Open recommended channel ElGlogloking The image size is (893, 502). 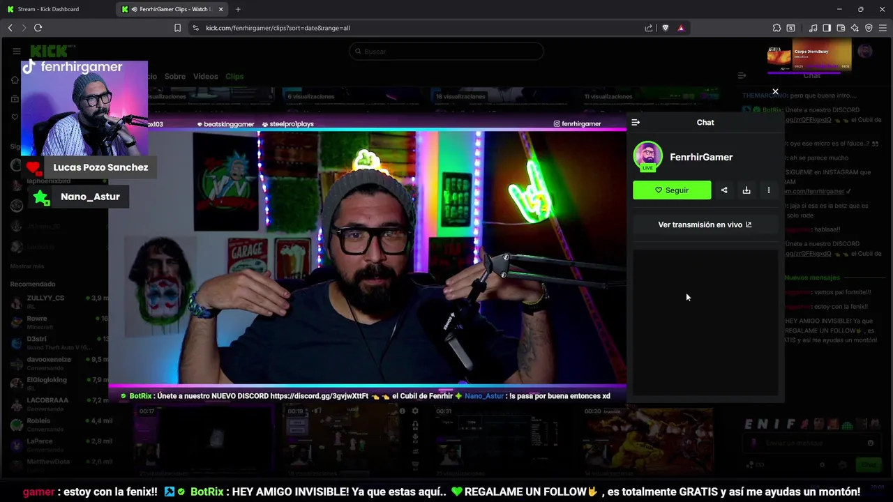tap(59, 383)
